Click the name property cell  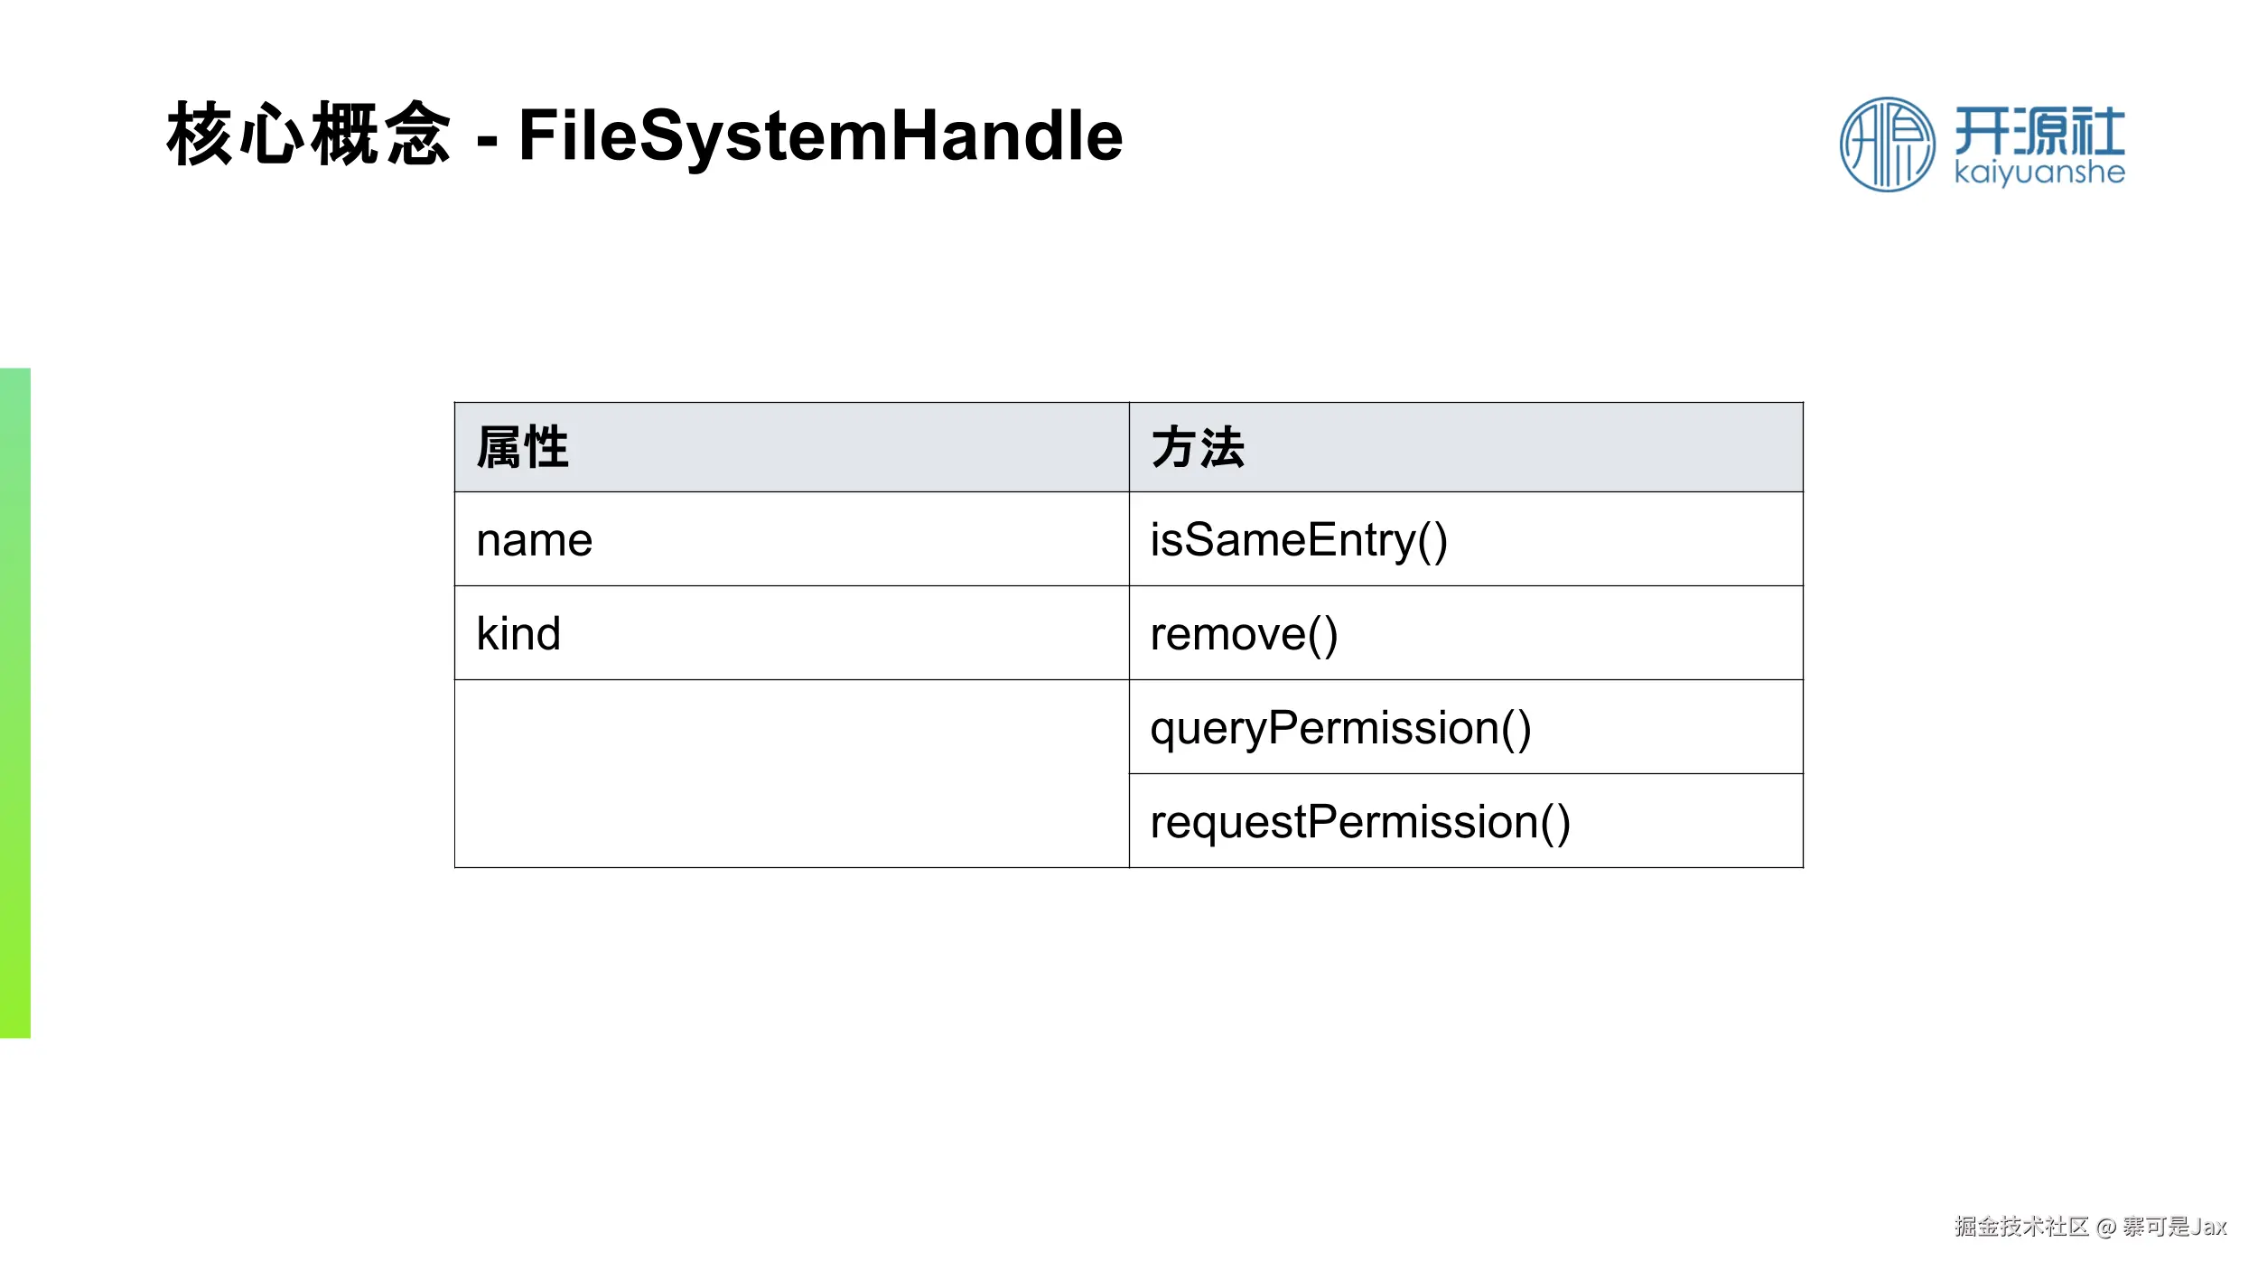click(791, 539)
